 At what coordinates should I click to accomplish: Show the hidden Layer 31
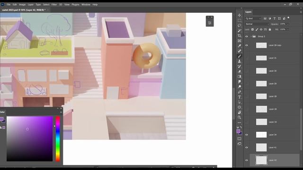(x=247, y=58)
